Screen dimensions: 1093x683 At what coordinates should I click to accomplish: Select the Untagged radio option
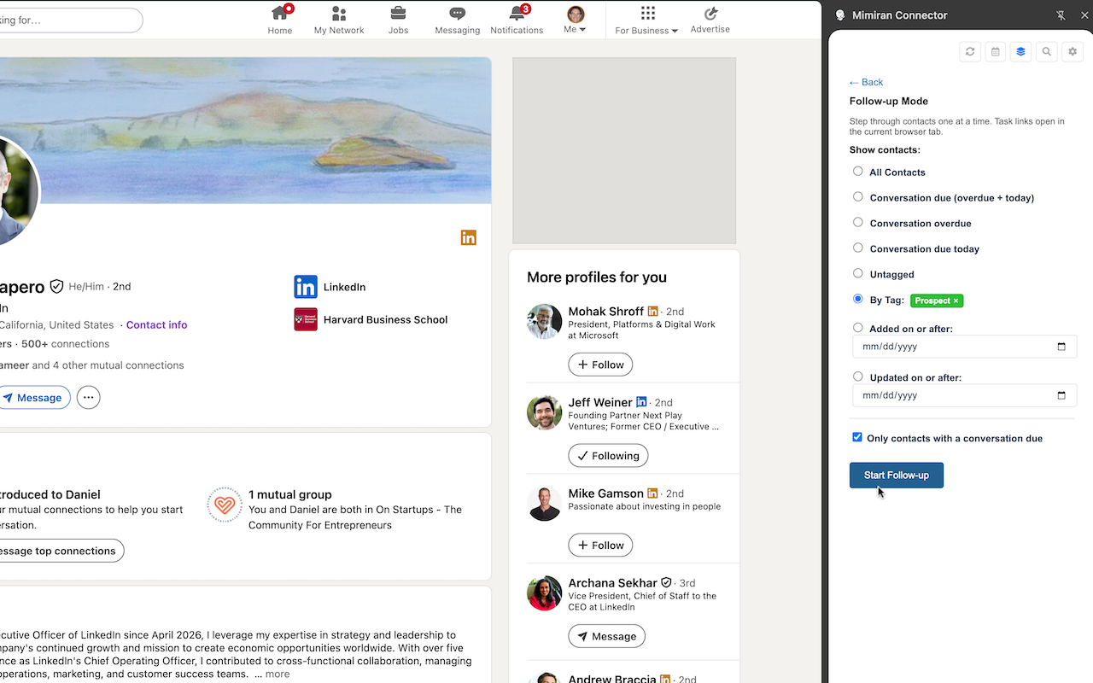pyautogui.click(x=858, y=273)
